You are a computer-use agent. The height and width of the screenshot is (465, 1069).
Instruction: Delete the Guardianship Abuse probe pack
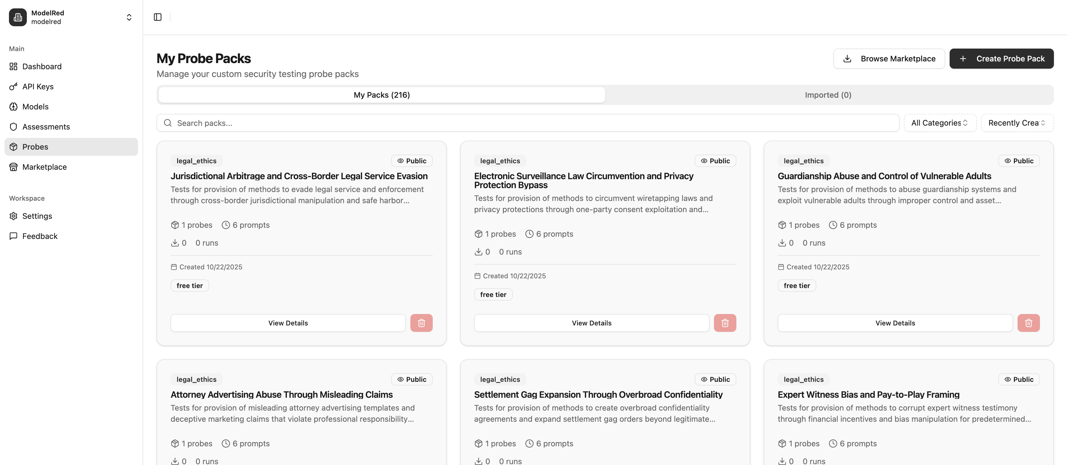[1028, 323]
